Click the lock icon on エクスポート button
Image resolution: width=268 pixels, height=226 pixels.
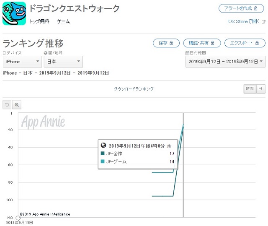pyautogui.click(x=257, y=43)
